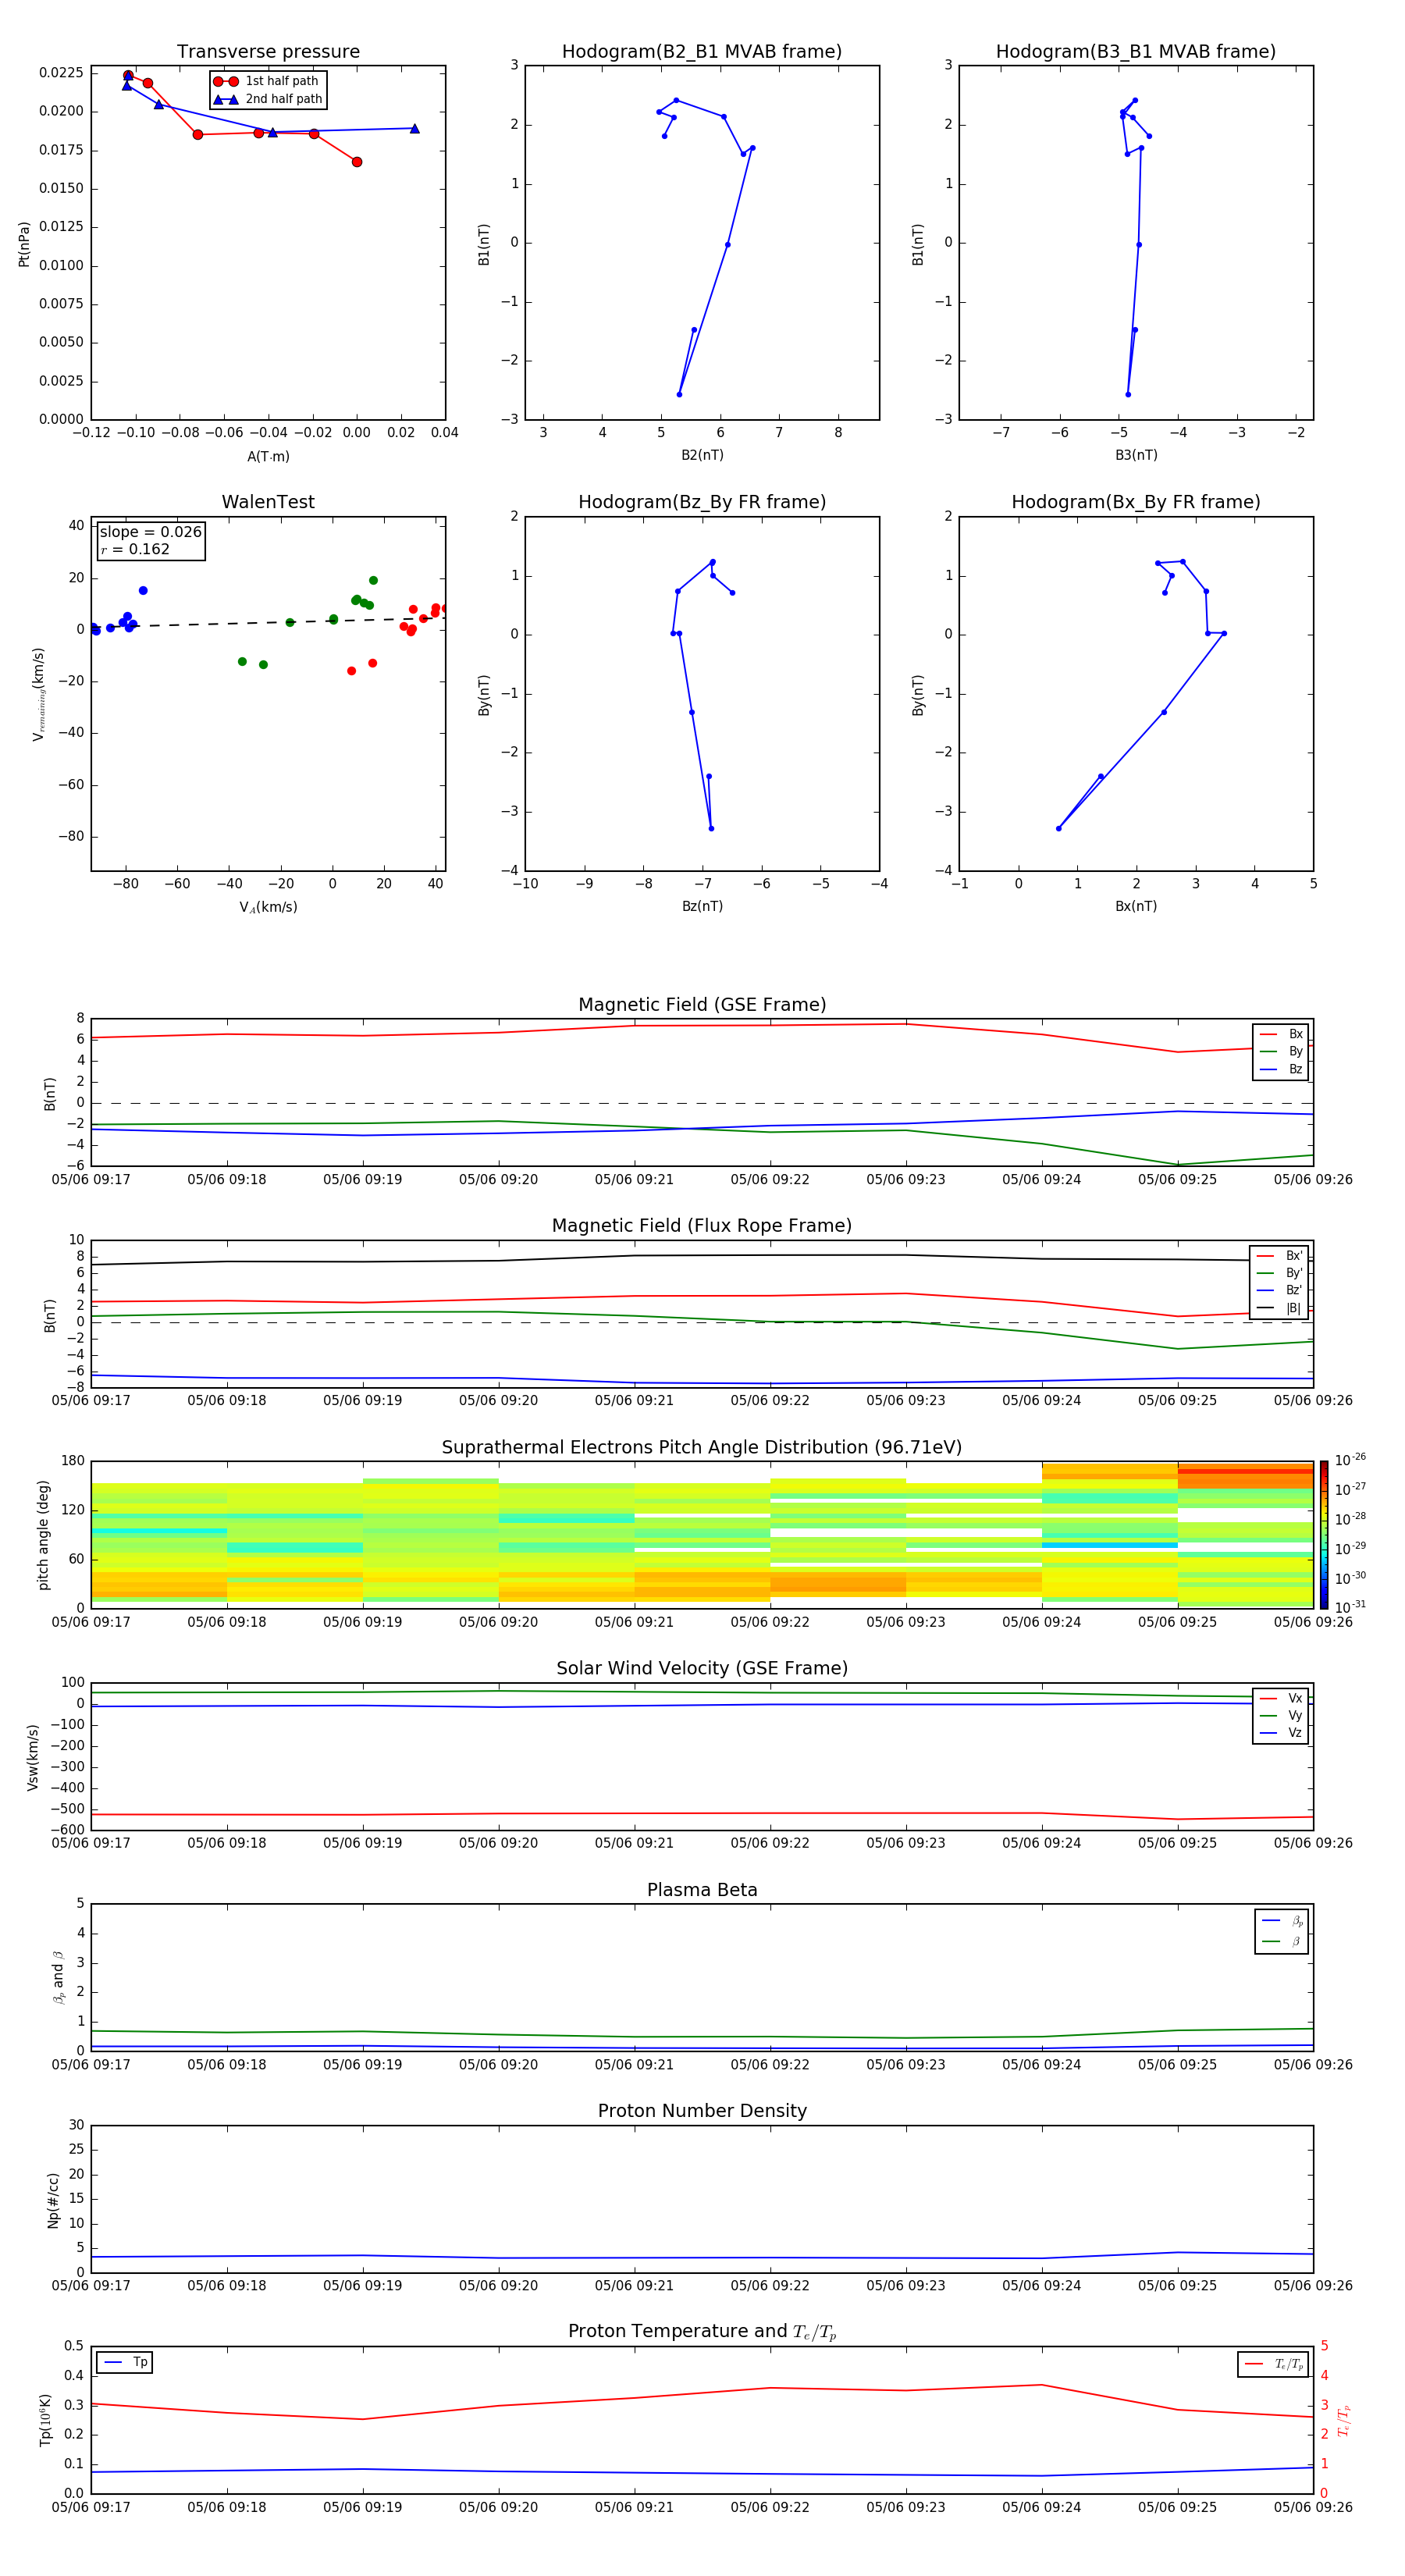Click 'B3(nT)' x-axis label
This screenshot has width=1405, height=2576.
click(1136, 455)
